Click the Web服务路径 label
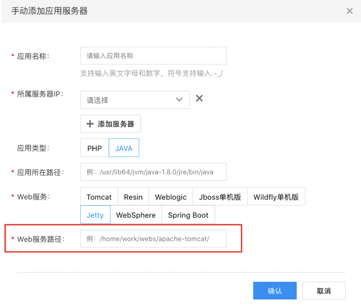Image resolution: width=361 pixels, height=305 pixels. click(x=41, y=239)
